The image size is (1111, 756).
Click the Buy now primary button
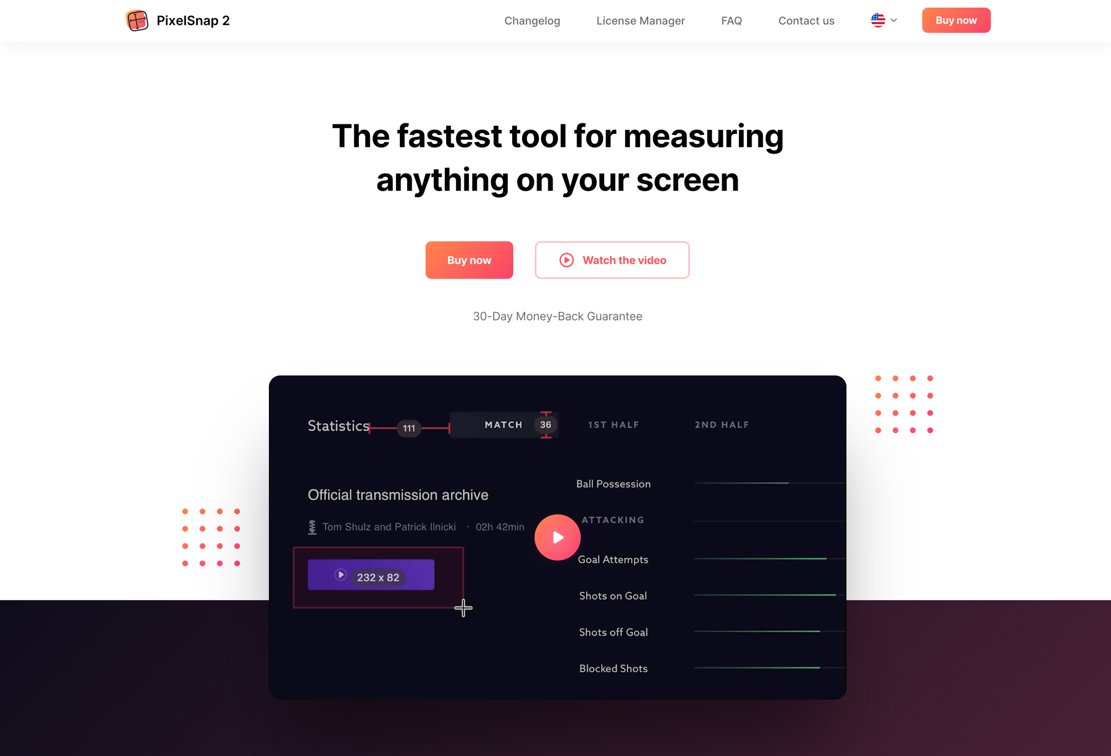pos(469,260)
